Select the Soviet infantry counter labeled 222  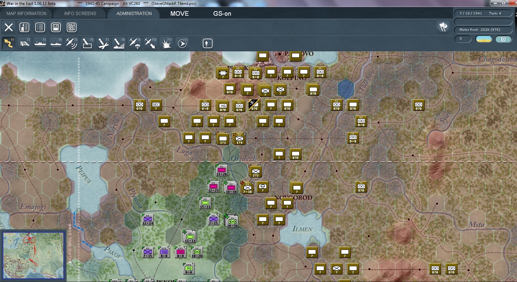coord(255,171)
